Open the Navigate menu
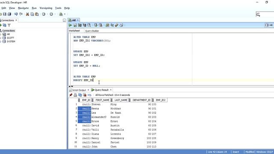 click(x=23, y=8)
